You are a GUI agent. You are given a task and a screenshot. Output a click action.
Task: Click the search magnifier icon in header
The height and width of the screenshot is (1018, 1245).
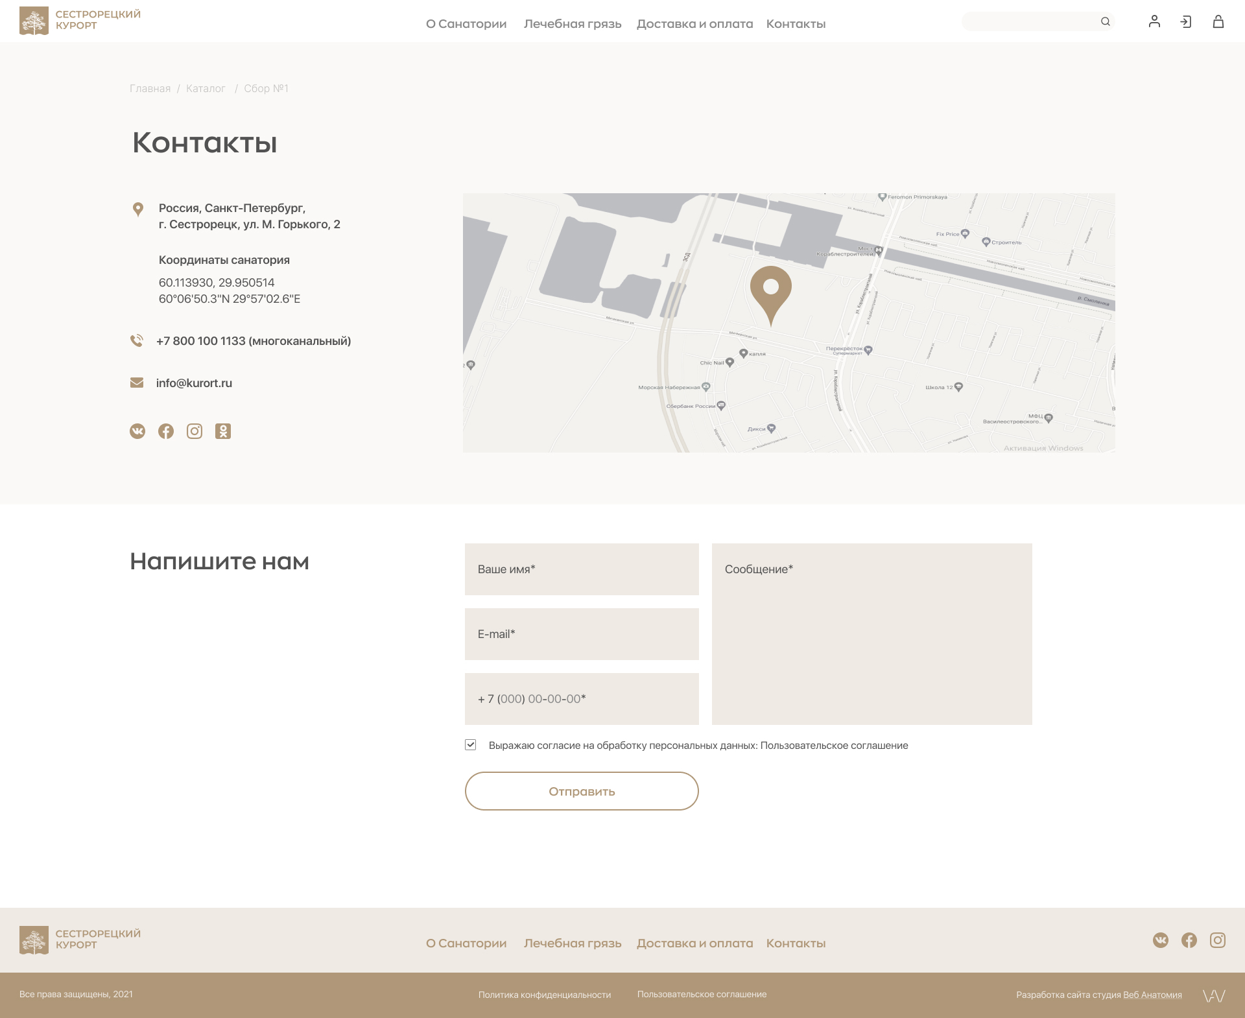tap(1106, 22)
